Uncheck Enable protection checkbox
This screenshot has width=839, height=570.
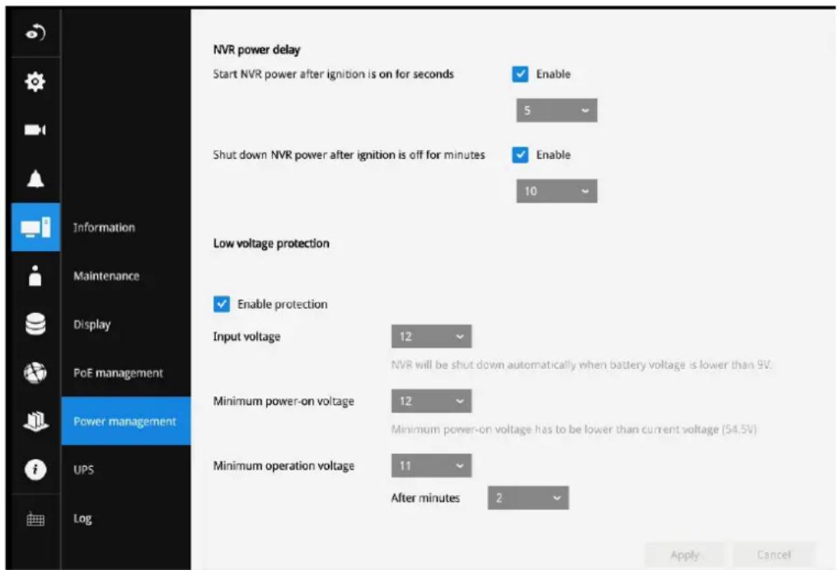(x=222, y=304)
